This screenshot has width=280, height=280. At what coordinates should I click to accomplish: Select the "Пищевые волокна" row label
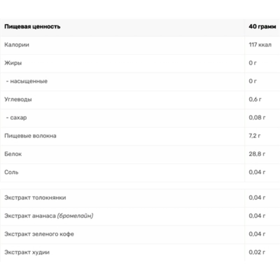point(30,136)
